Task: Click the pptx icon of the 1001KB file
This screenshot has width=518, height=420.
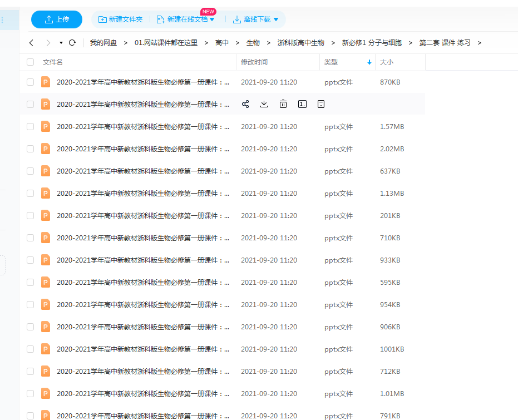Action: click(x=46, y=349)
